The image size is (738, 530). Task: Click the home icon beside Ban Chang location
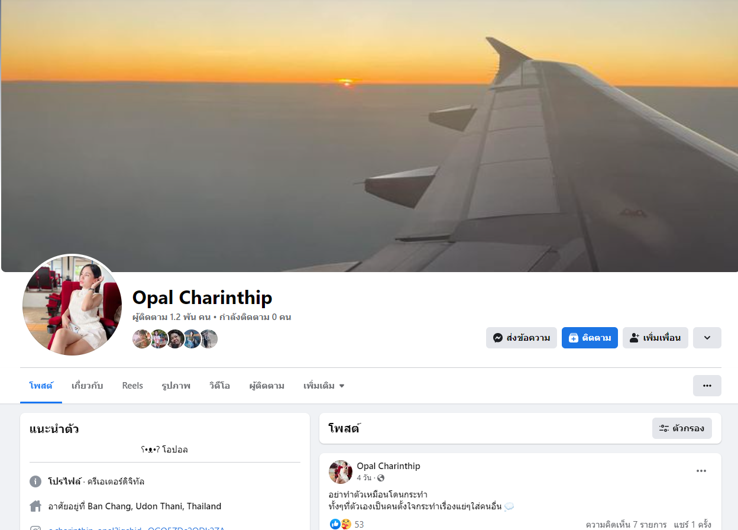coord(35,506)
